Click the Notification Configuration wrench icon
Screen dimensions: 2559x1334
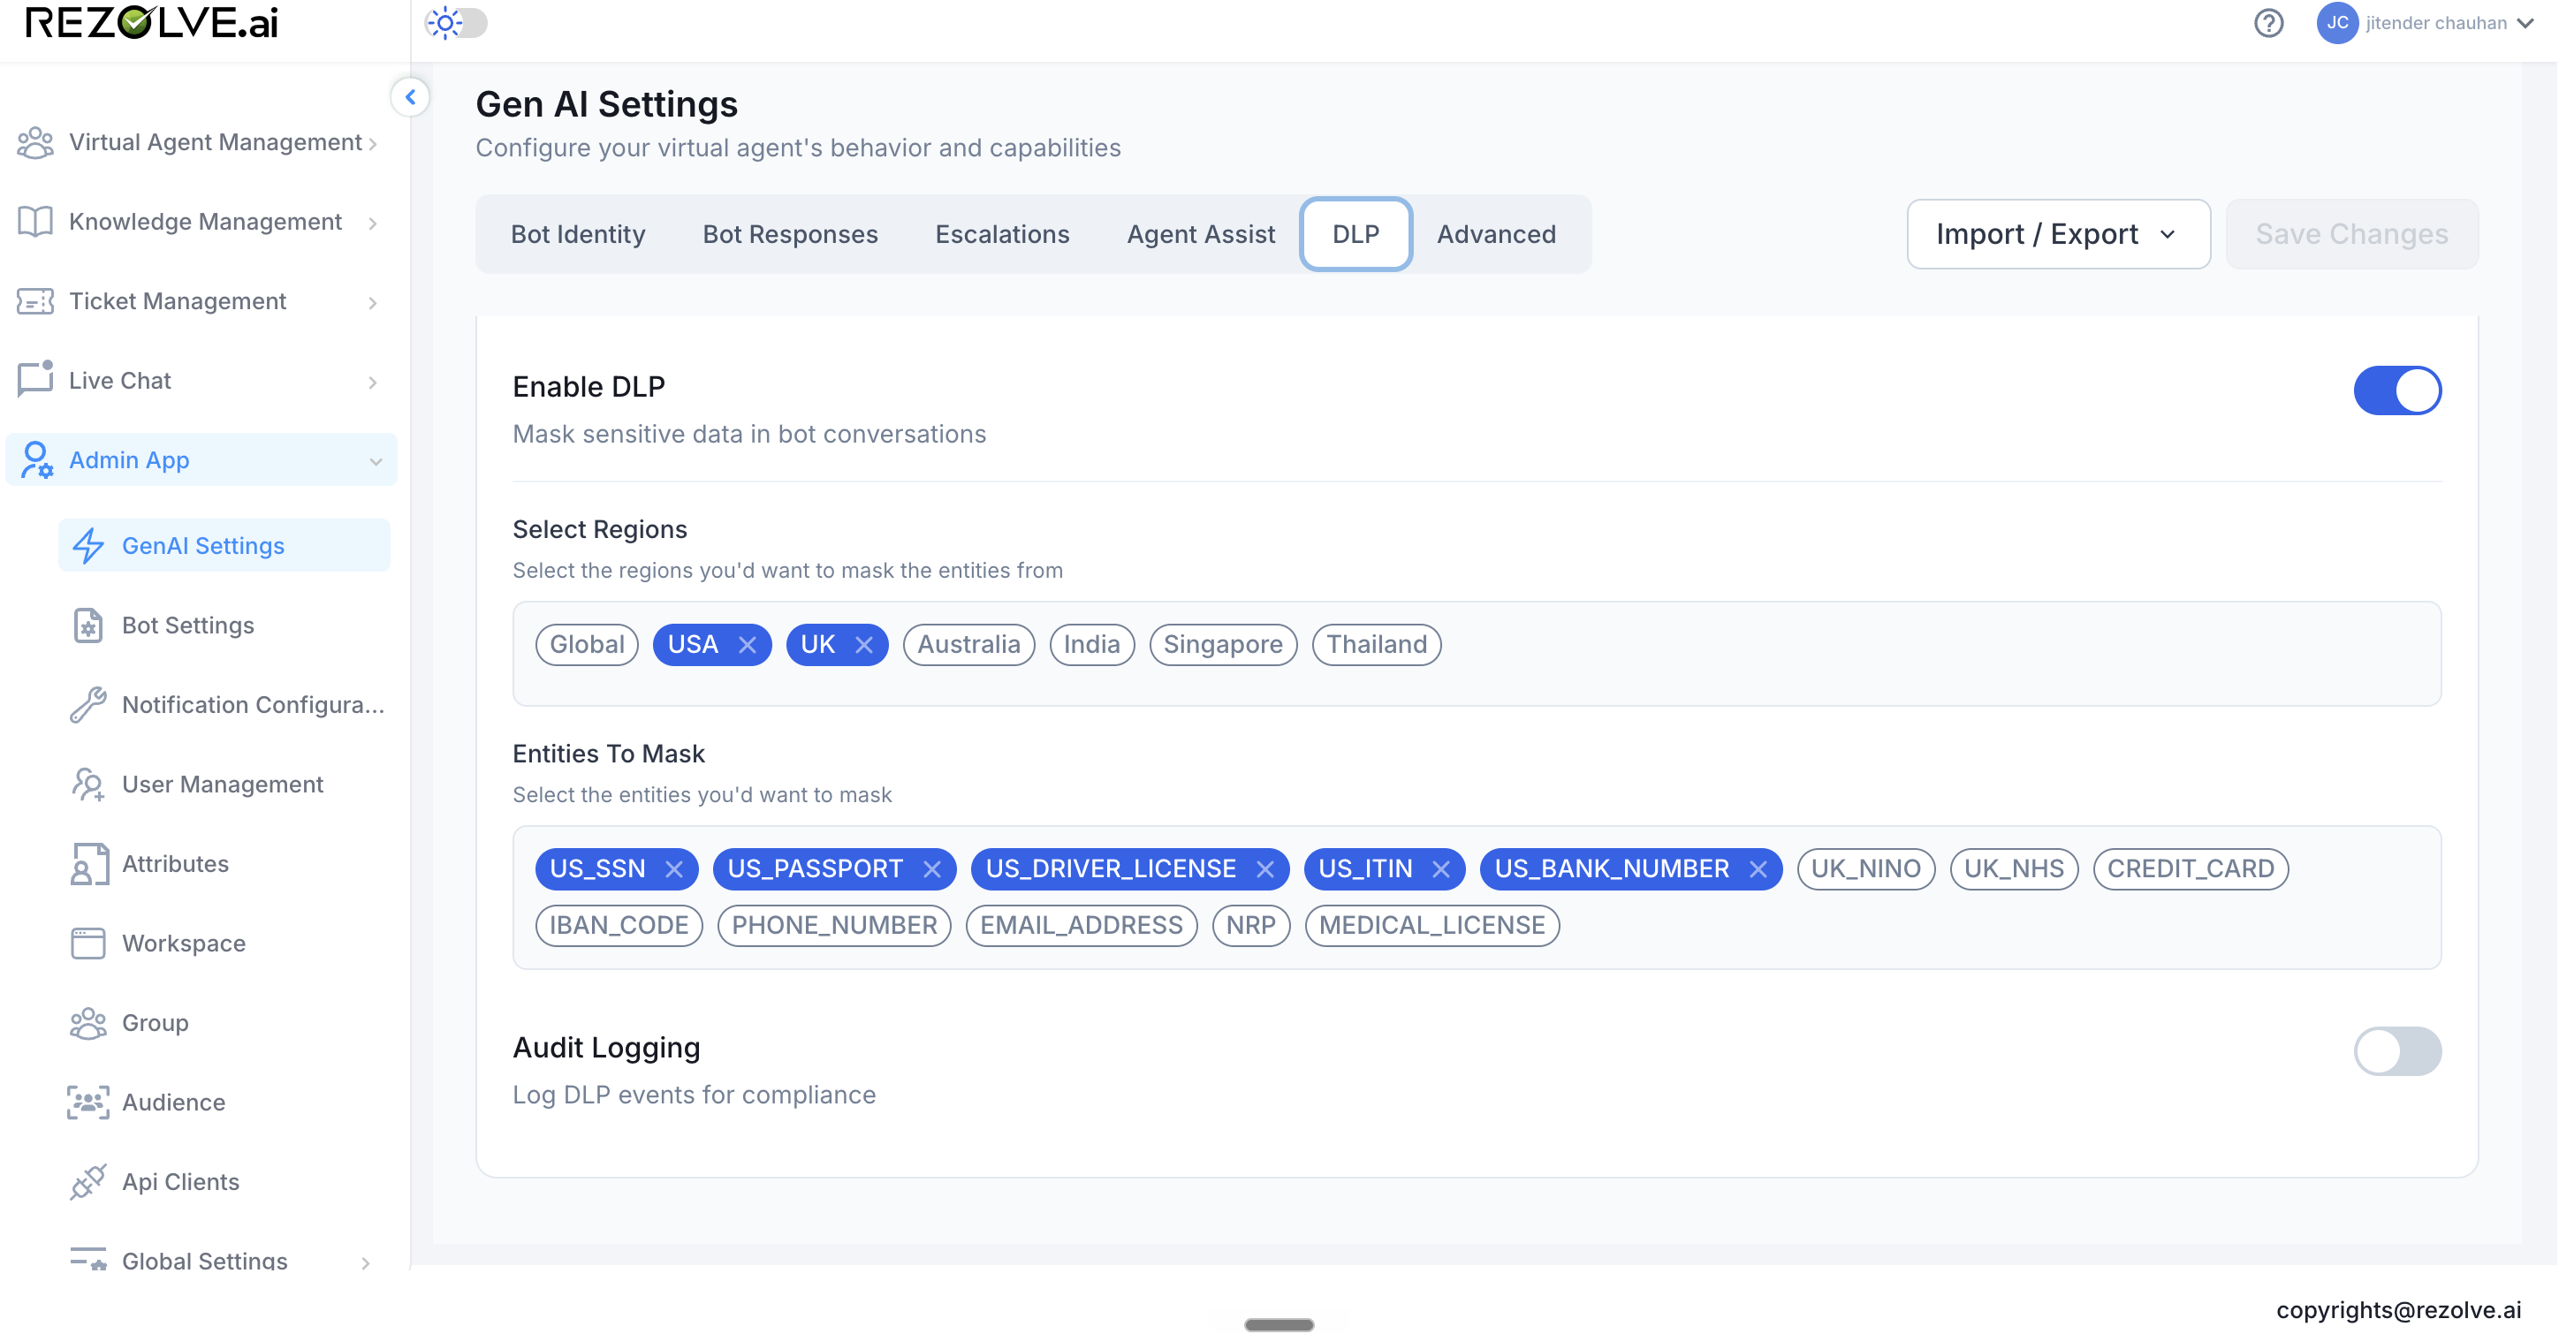[x=88, y=704]
